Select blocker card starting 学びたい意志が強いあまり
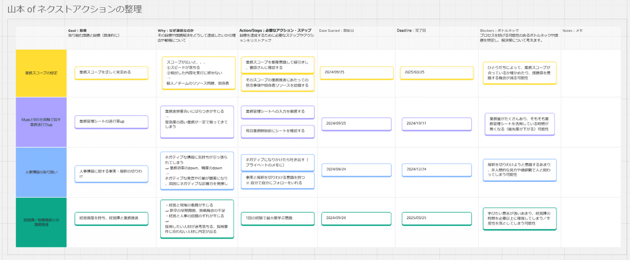The height and width of the screenshot is (260, 630). coord(520,218)
